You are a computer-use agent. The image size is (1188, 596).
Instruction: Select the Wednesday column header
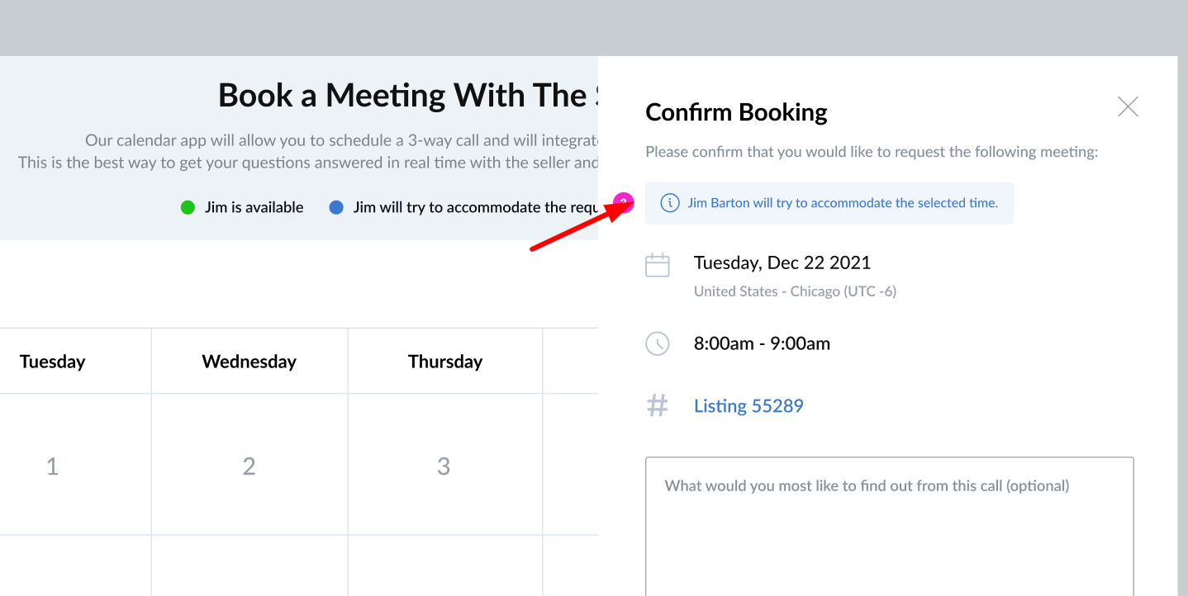point(249,362)
